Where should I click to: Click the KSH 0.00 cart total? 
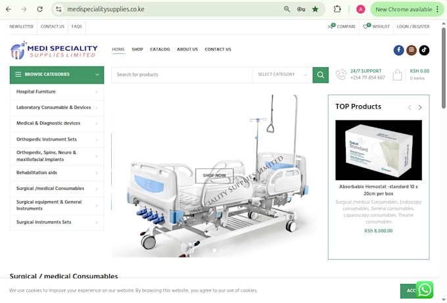pos(419,71)
